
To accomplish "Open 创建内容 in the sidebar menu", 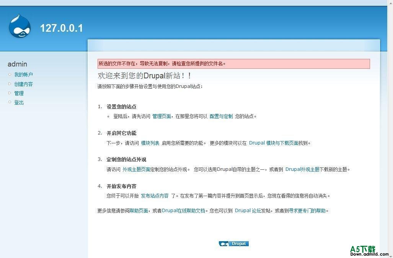I will pos(24,84).
